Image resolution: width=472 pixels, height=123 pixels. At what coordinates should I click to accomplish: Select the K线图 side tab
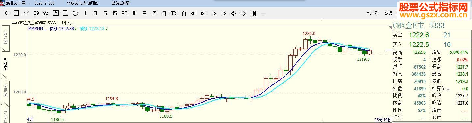tap(5, 64)
